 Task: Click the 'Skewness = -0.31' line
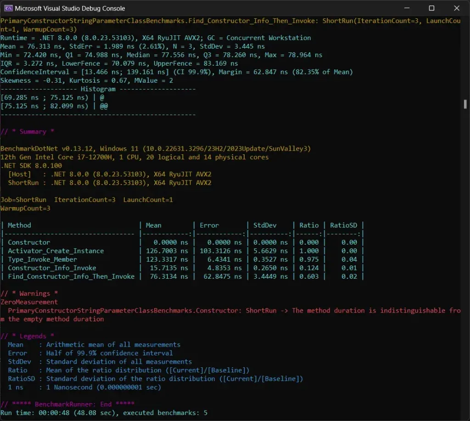tap(87, 80)
